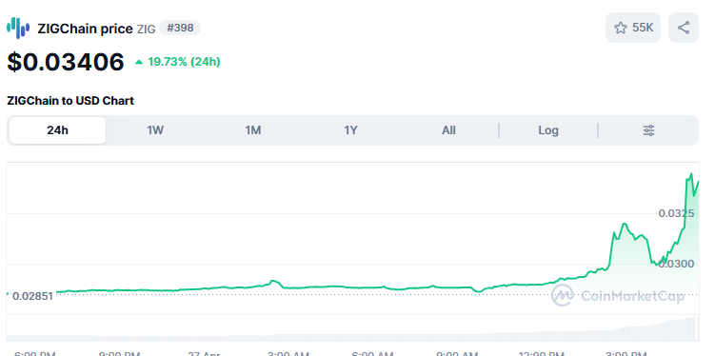Viewport: 715px width, 356px height.
Task: Add ZIGChain to watchlist via star button
Action: (x=633, y=28)
